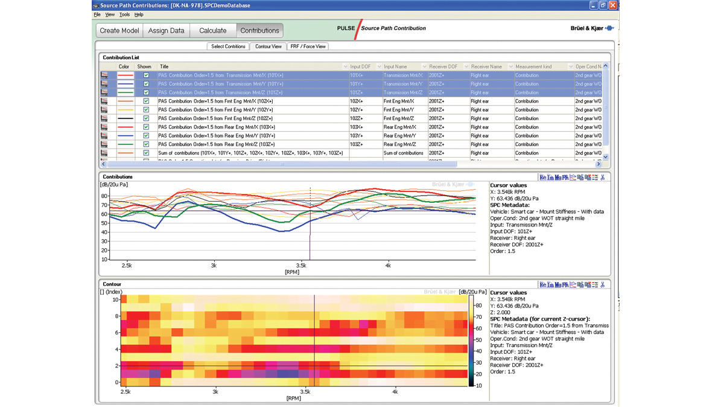Uncheck Shown for Front Eng Mnt/X contribution

click(x=145, y=101)
